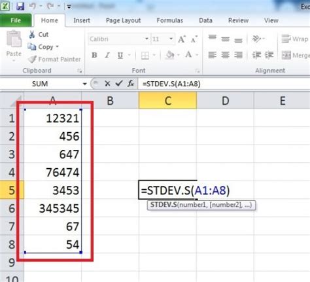Select Top Align
Viewport: 310px width, 282px height.
click(x=213, y=37)
